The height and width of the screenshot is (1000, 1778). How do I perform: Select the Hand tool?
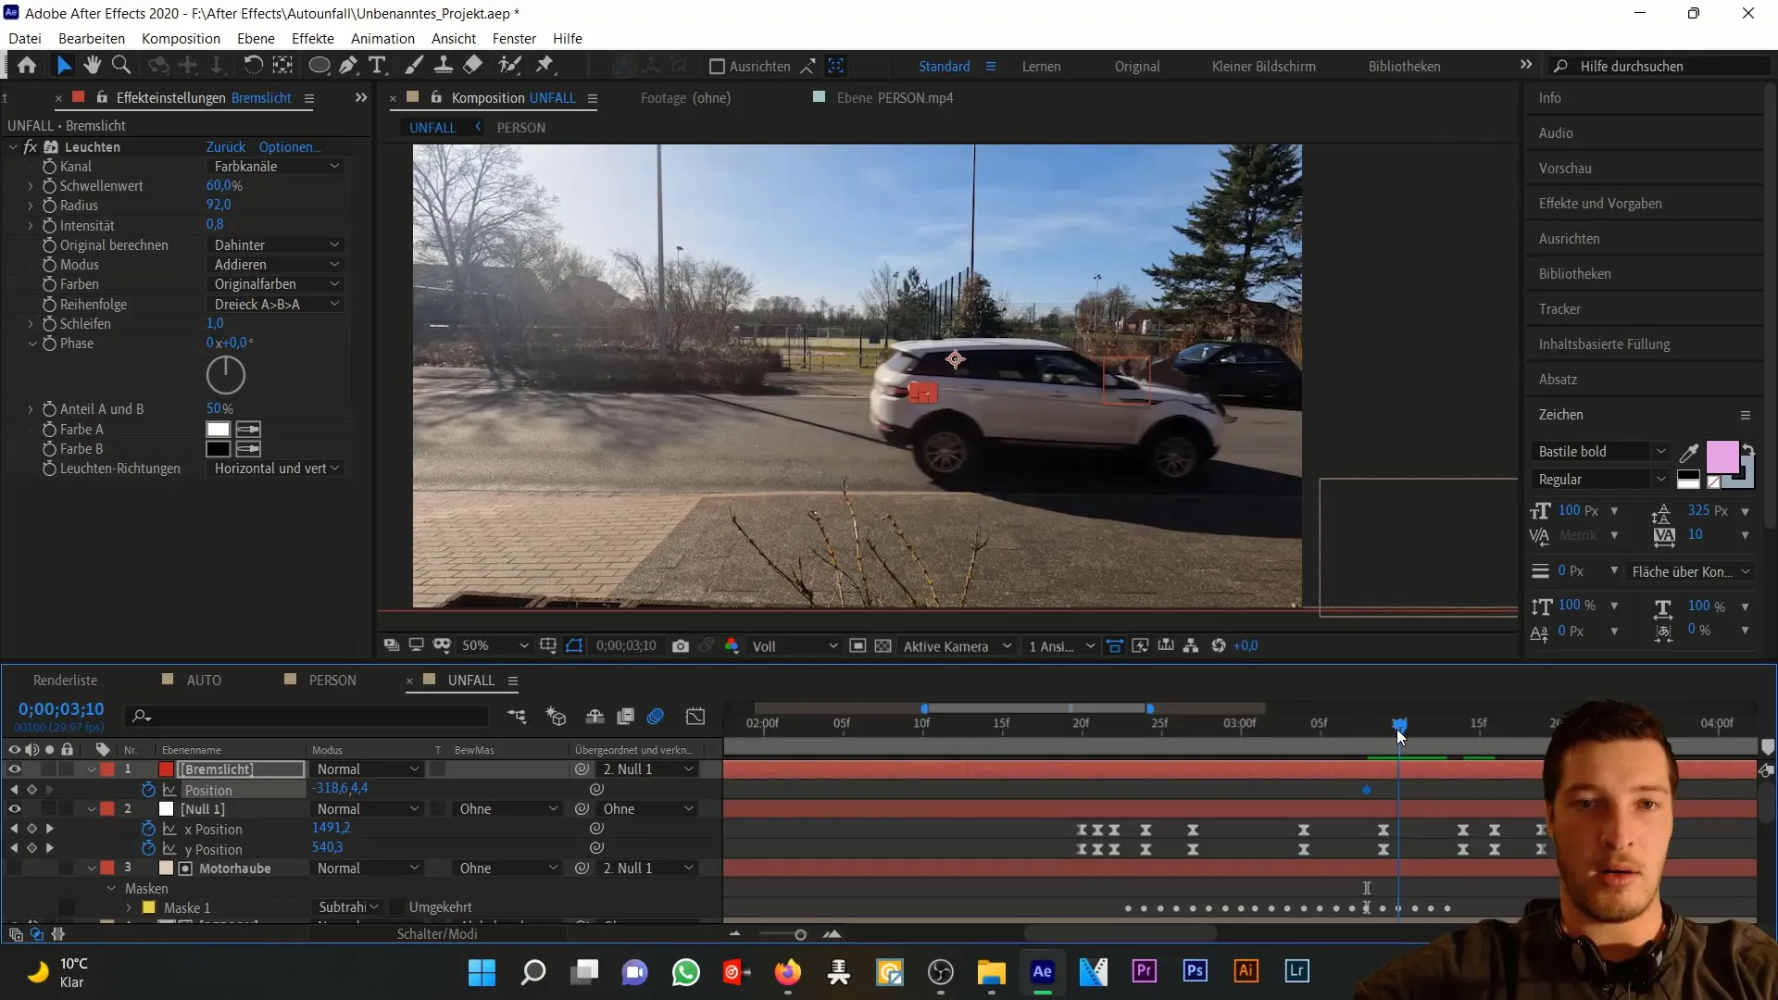[92, 66]
